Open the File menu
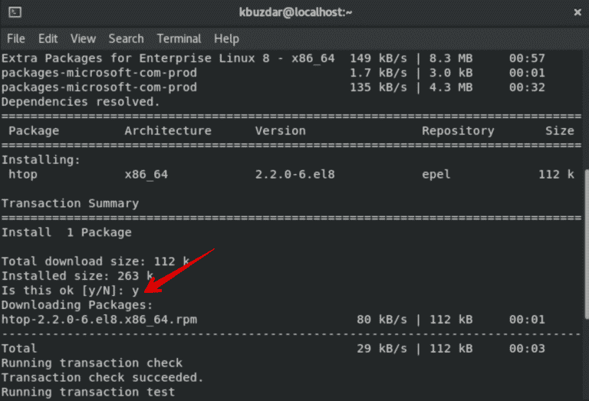This screenshot has width=589, height=401. pyautogui.click(x=15, y=38)
